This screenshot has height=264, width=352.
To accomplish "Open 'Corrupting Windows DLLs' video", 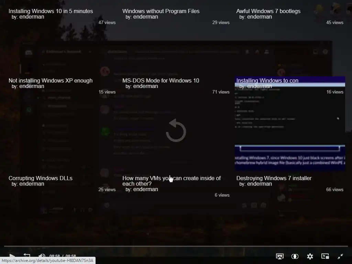I will pos(41,178).
